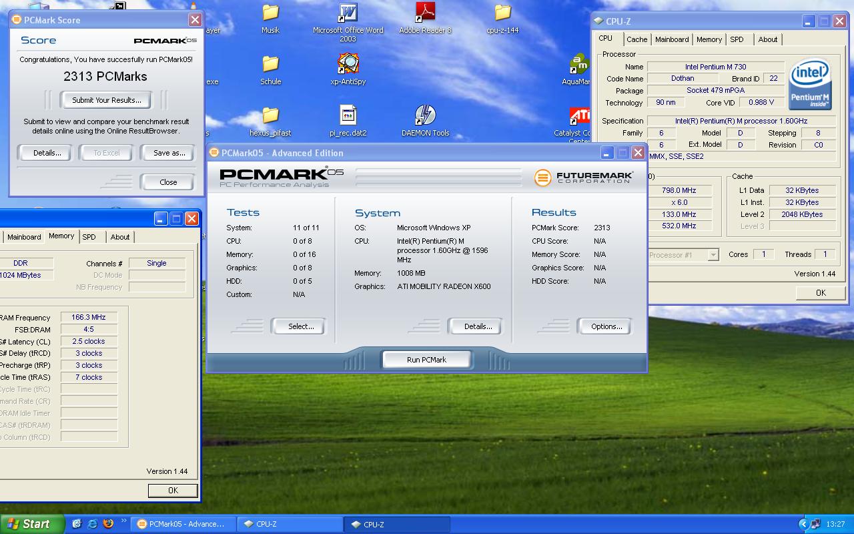The image size is (854, 534).
Task: Click Close button in PCMark Score window
Action: click(168, 182)
